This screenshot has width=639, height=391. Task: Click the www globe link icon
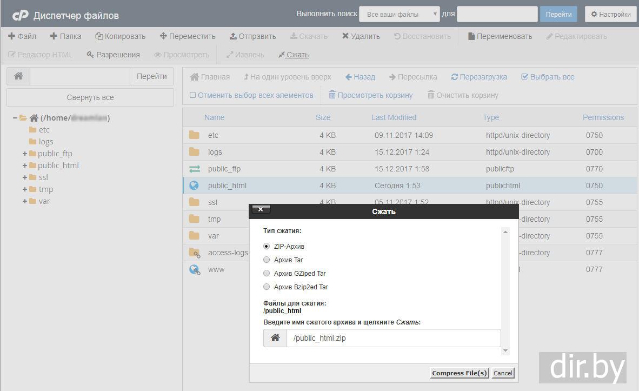pyautogui.click(x=195, y=269)
